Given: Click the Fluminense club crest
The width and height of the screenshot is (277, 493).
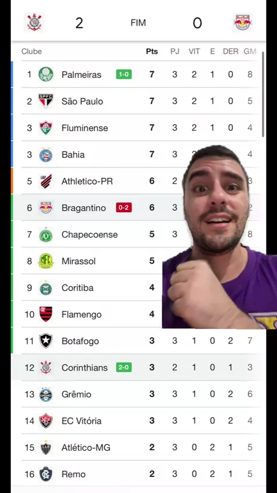Looking at the screenshot, I should tap(46, 128).
